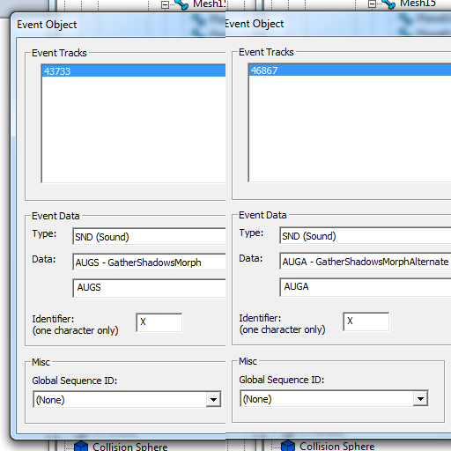Click the left Identifier X field
Image resolution: width=451 pixels, height=451 pixels.
tap(159, 322)
